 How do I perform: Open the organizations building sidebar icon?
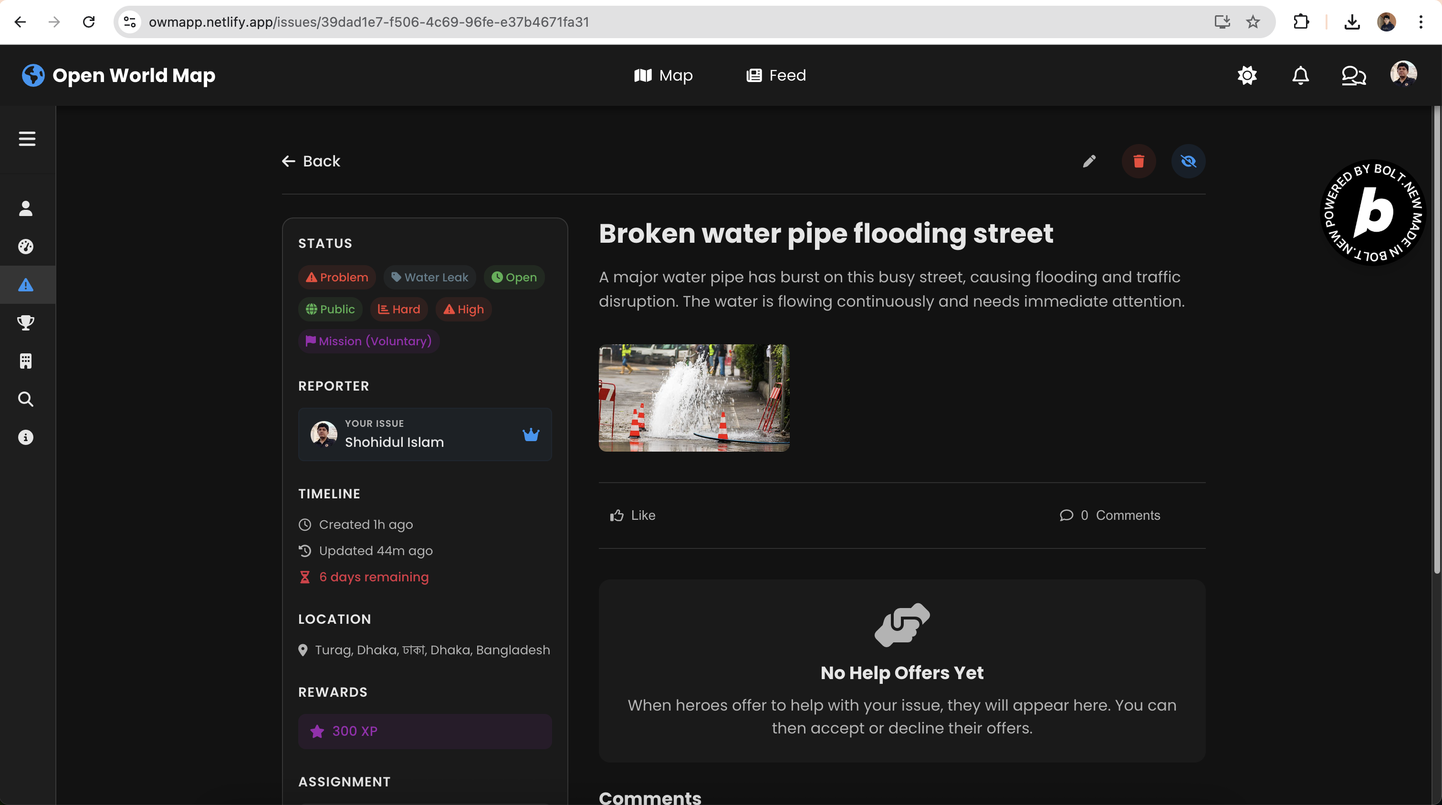coord(26,361)
